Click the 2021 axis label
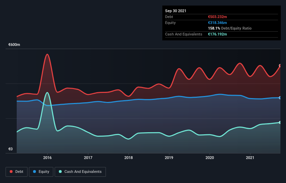This screenshot has height=183, width=286. tap(250, 158)
